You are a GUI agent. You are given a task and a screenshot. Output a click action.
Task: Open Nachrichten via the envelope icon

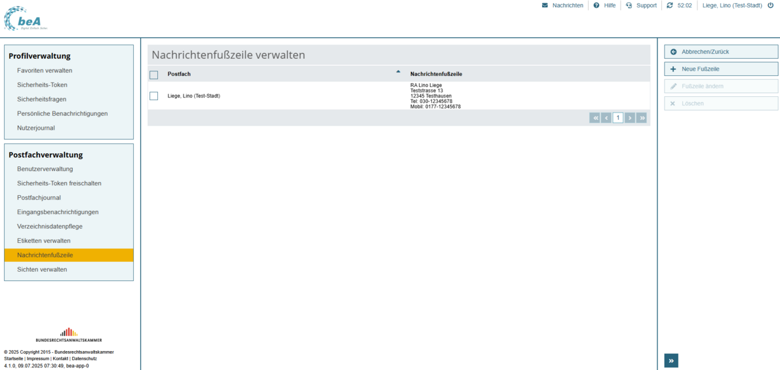[x=545, y=5]
